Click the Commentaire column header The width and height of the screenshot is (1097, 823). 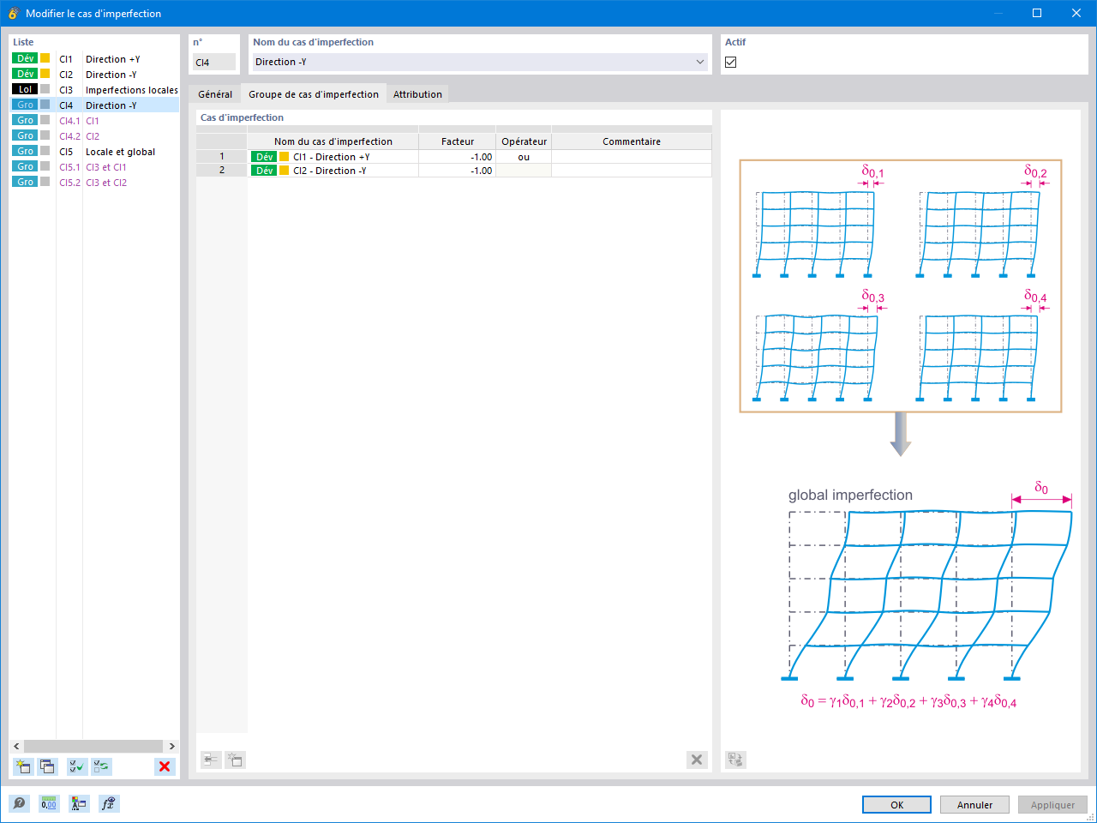[x=632, y=141]
